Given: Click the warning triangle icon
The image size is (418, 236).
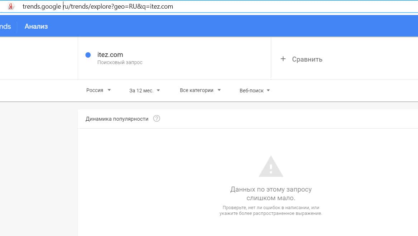Looking at the screenshot, I should coord(271,167).
